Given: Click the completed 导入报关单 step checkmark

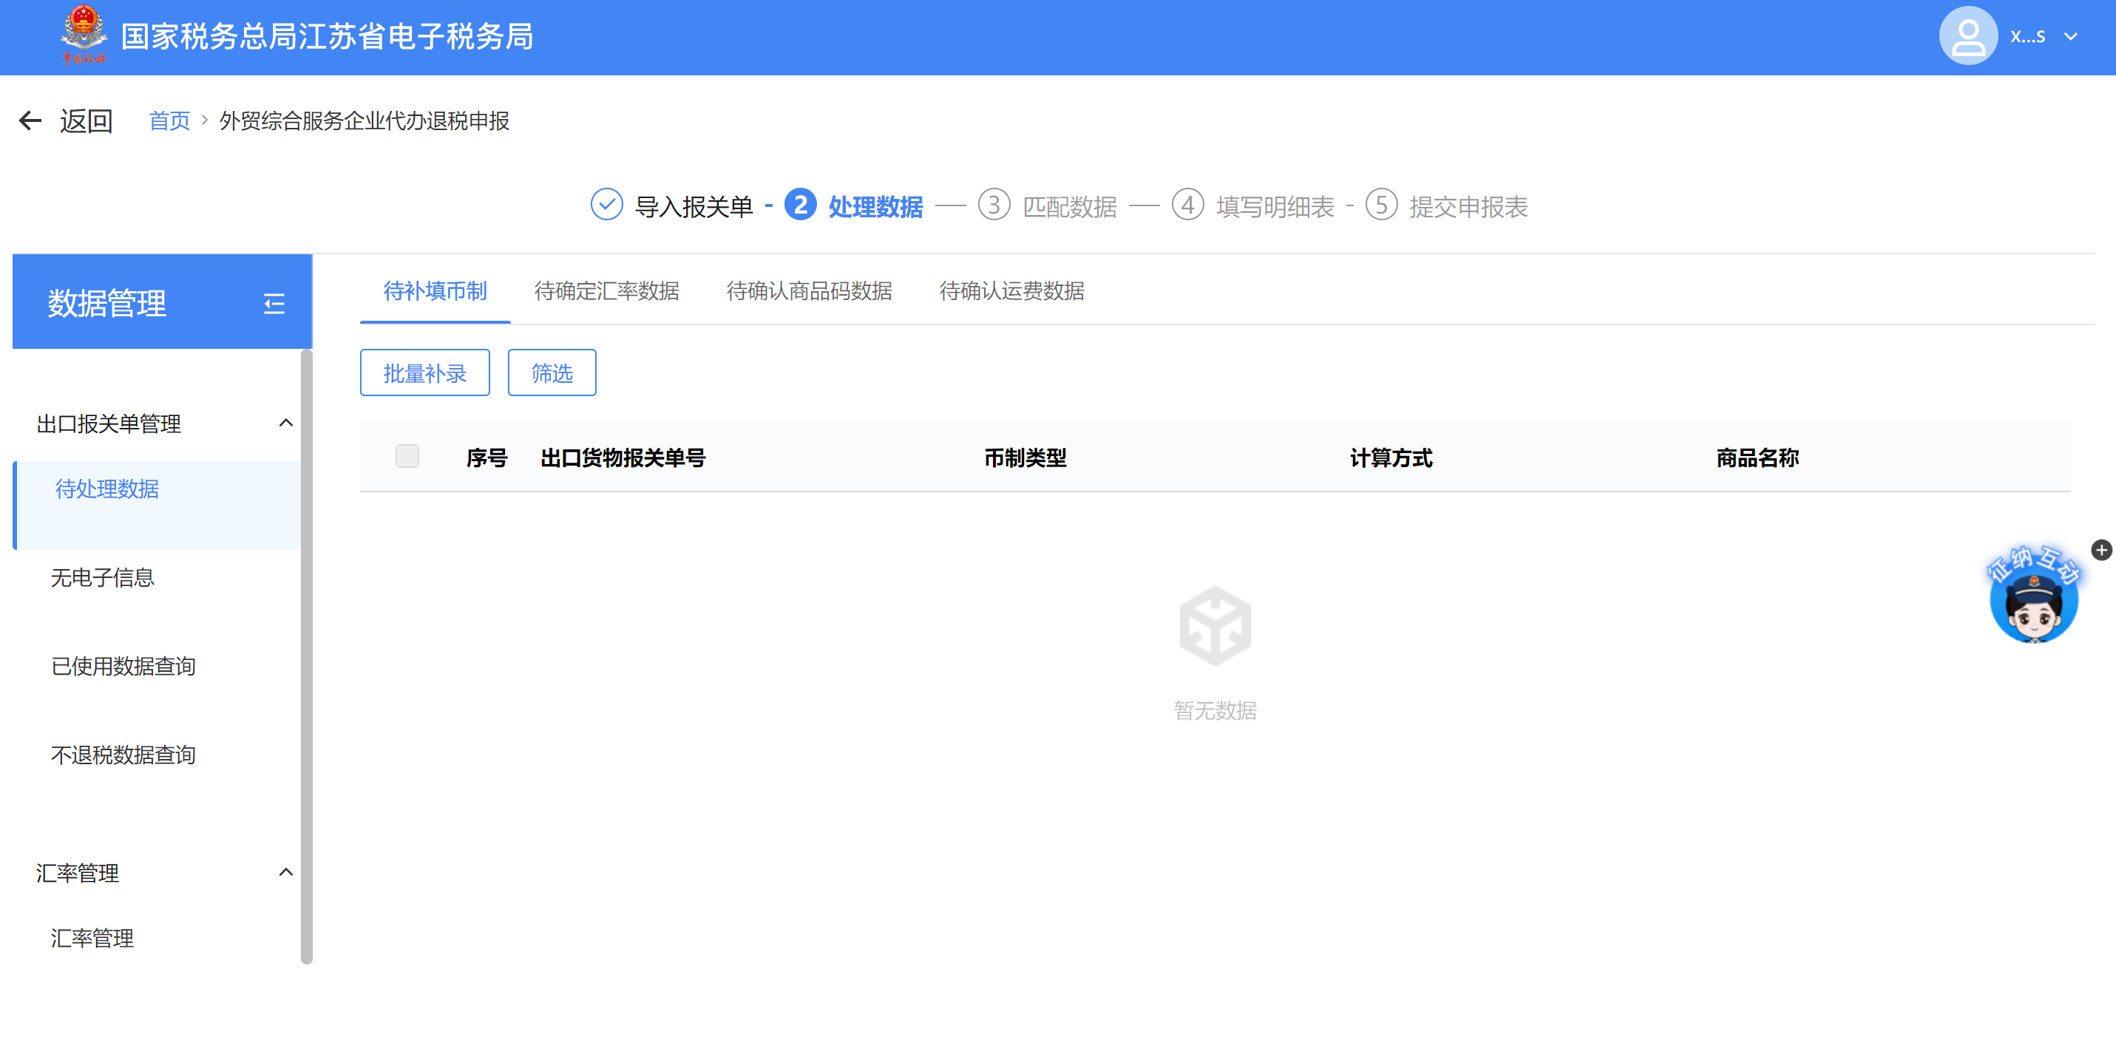Looking at the screenshot, I should 606,205.
